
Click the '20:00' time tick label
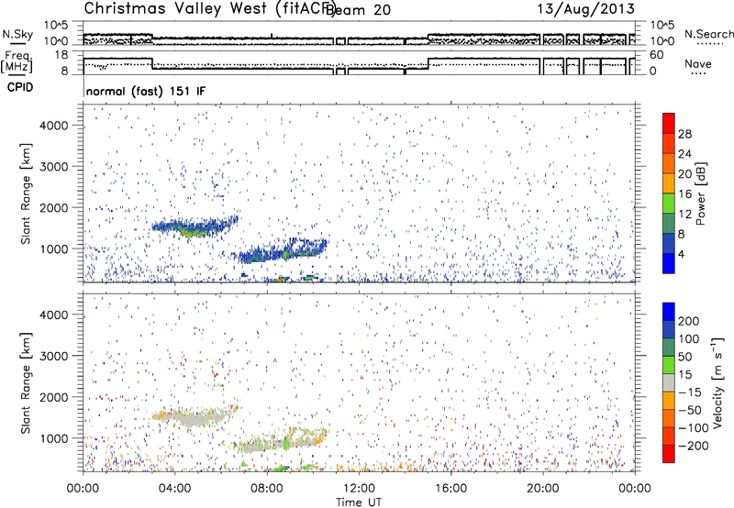542,489
